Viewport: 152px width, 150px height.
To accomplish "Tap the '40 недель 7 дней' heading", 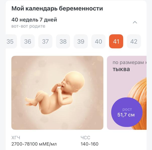I will pyautogui.click(x=34, y=20).
